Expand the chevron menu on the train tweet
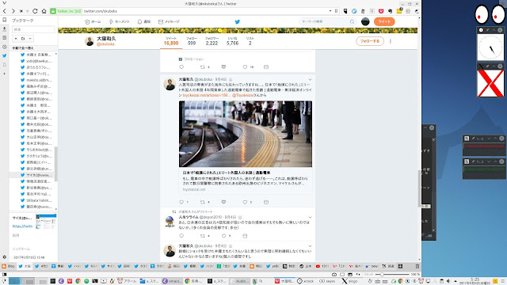The image size is (507, 285). [310, 79]
